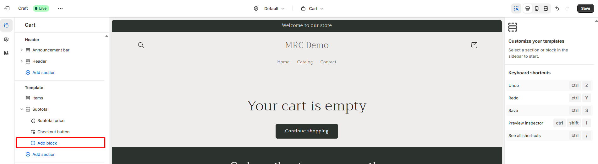598x164 pixels.
Task: Click the Craft theme name
Action: 23,8
